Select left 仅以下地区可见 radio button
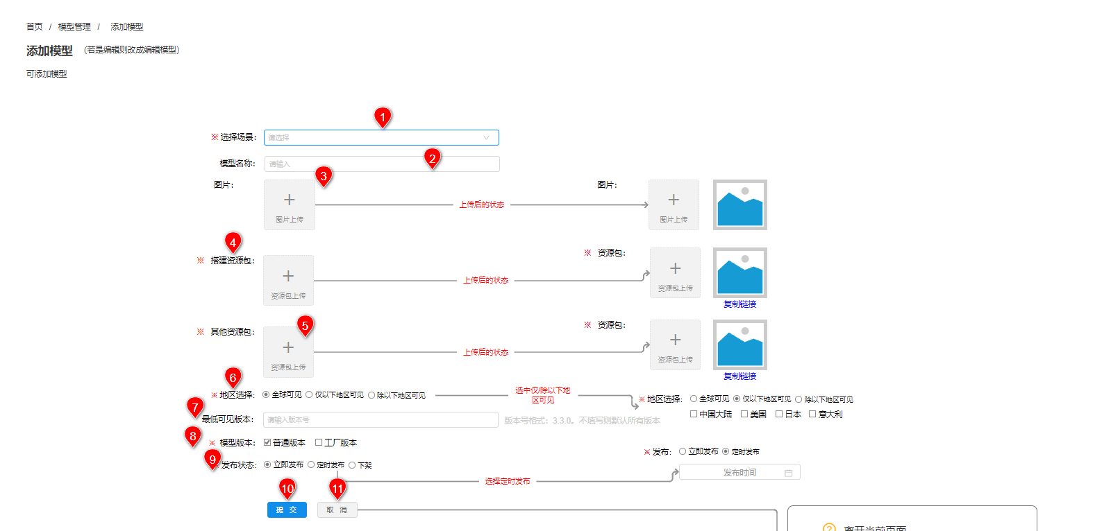Screen dimensions: 1095x531 (x=309, y=394)
